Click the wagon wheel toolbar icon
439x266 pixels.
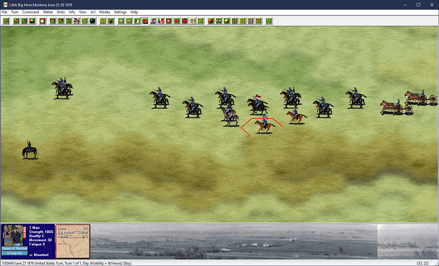235,21
